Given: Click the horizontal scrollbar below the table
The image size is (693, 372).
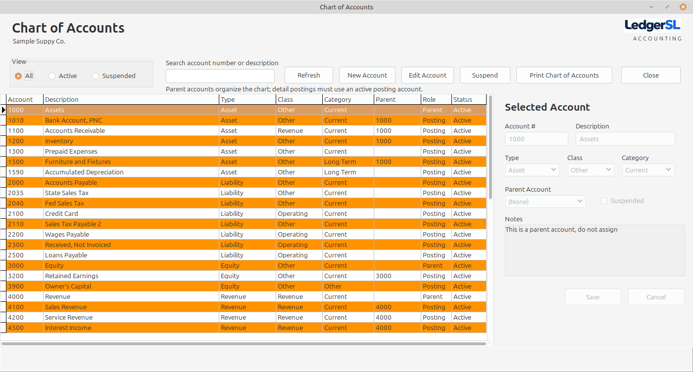Looking at the screenshot, I should tap(244, 343).
